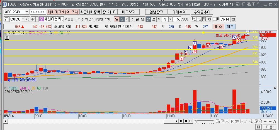
Task: Open bottom-right gear settings button
Action: tap(259, 127)
